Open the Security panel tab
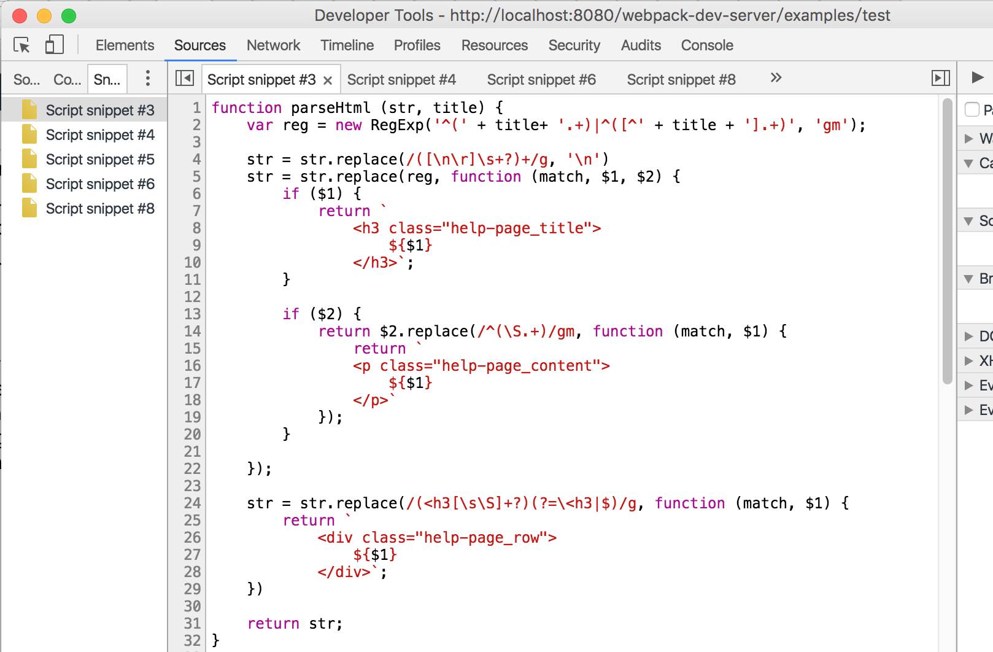This screenshot has height=652, width=993. 574,45
